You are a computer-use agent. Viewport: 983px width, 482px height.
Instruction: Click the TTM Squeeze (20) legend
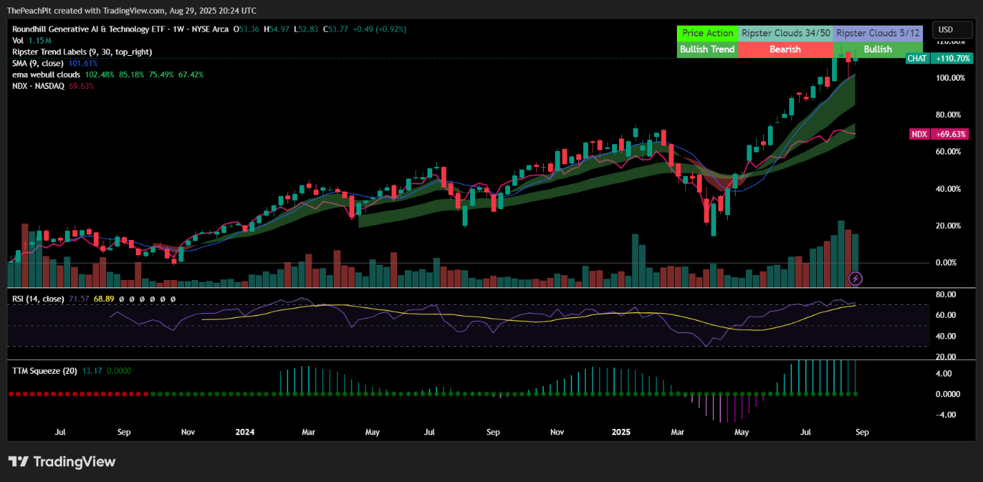(x=45, y=371)
